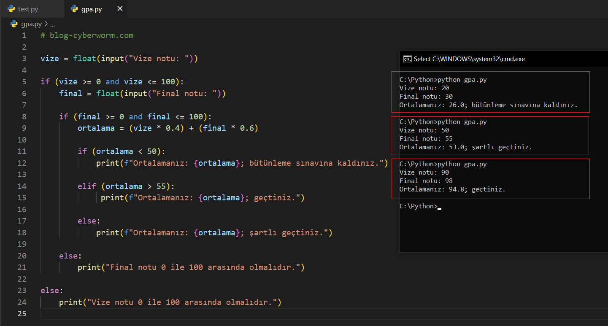Expand the breadcrumb ellipsis symbol list
Screen dimensions: 608x326
pos(53,24)
